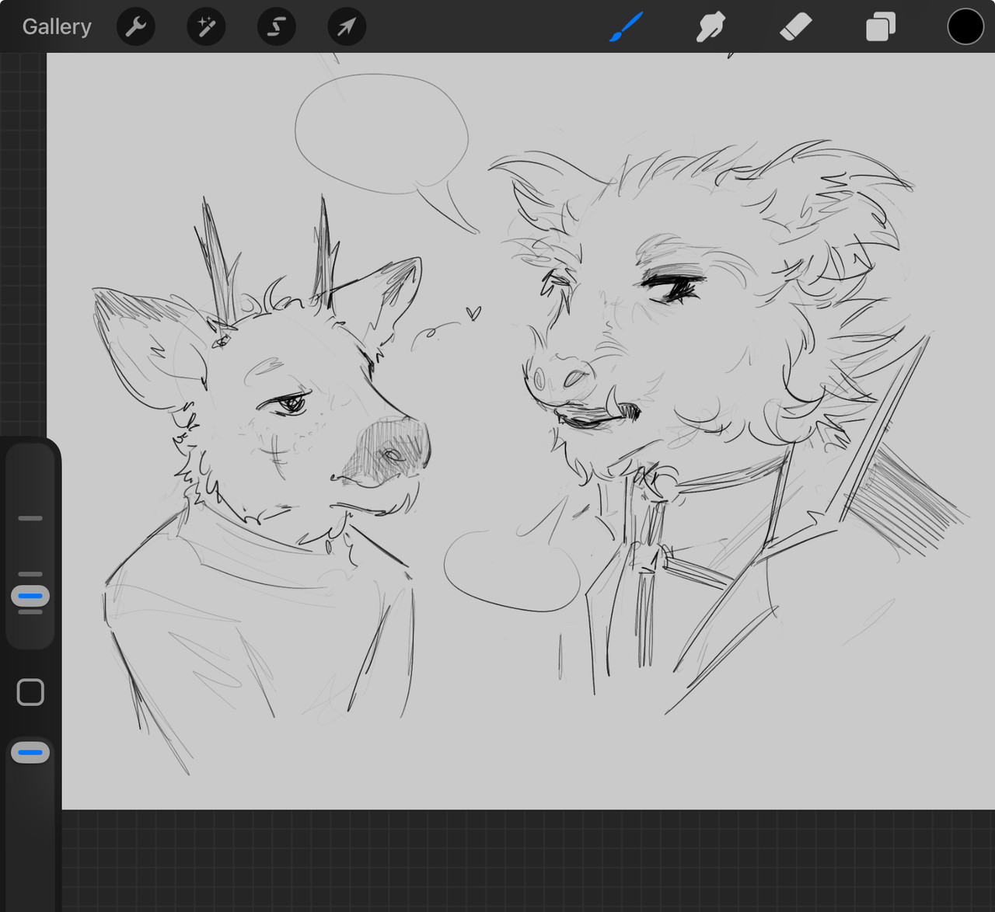Click the brush size slider handle
This screenshot has width=995, height=912.
[30, 596]
